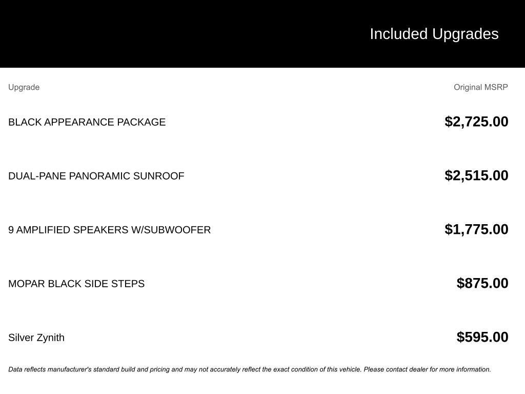The image size is (525, 394).
Task: Click the $2,725.00 price
Action: point(476,122)
